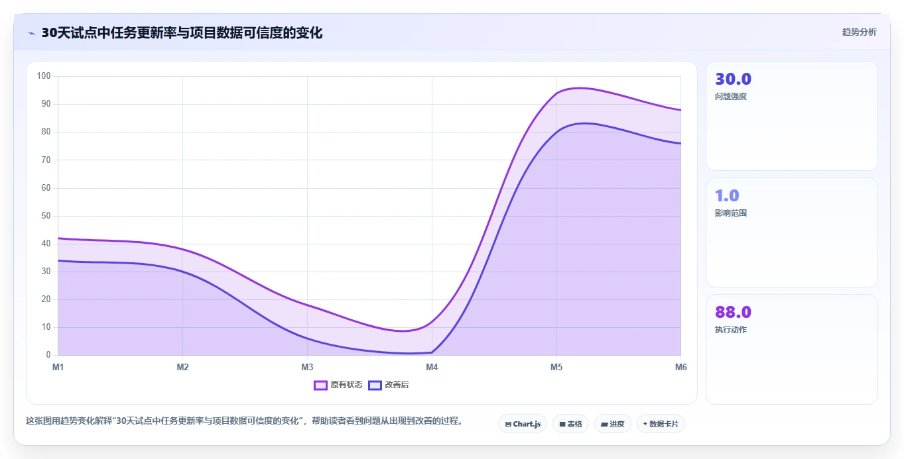This screenshot has height=459, width=904.
Task: Click the 表格 tag icon
Action: [x=562, y=424]
